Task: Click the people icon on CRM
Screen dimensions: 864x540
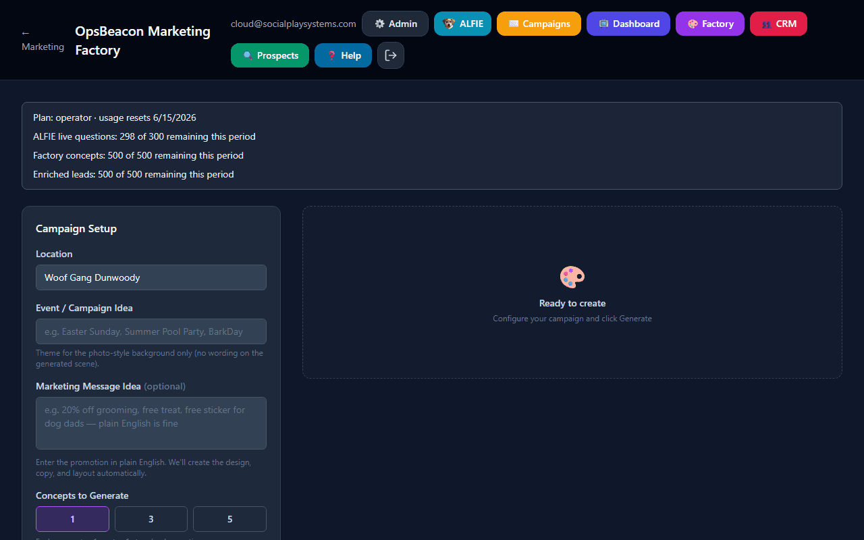Action: point(767,24)
